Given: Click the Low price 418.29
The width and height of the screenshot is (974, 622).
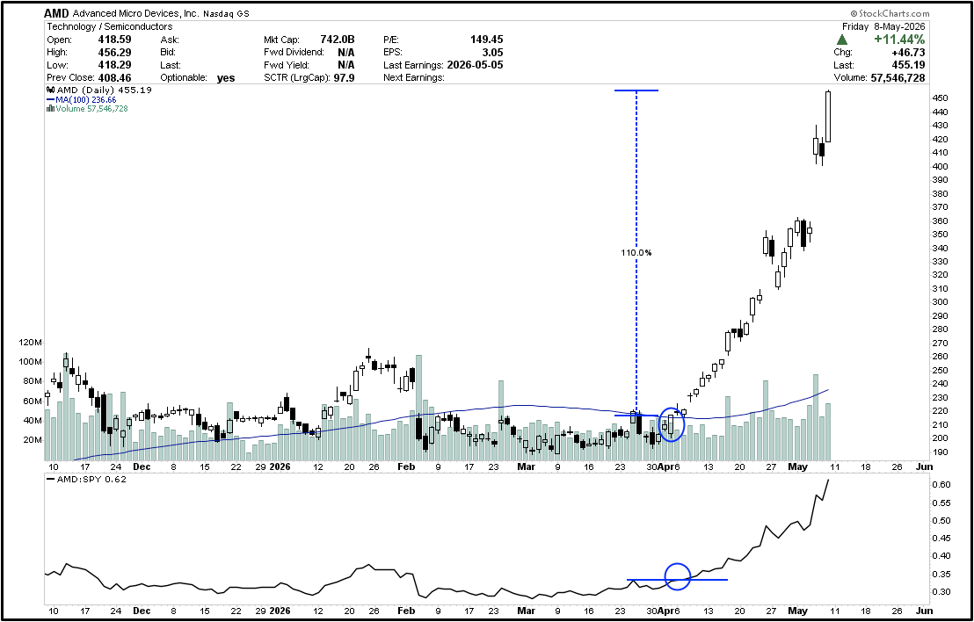Looking at the screenshot, I should point(113,65).
